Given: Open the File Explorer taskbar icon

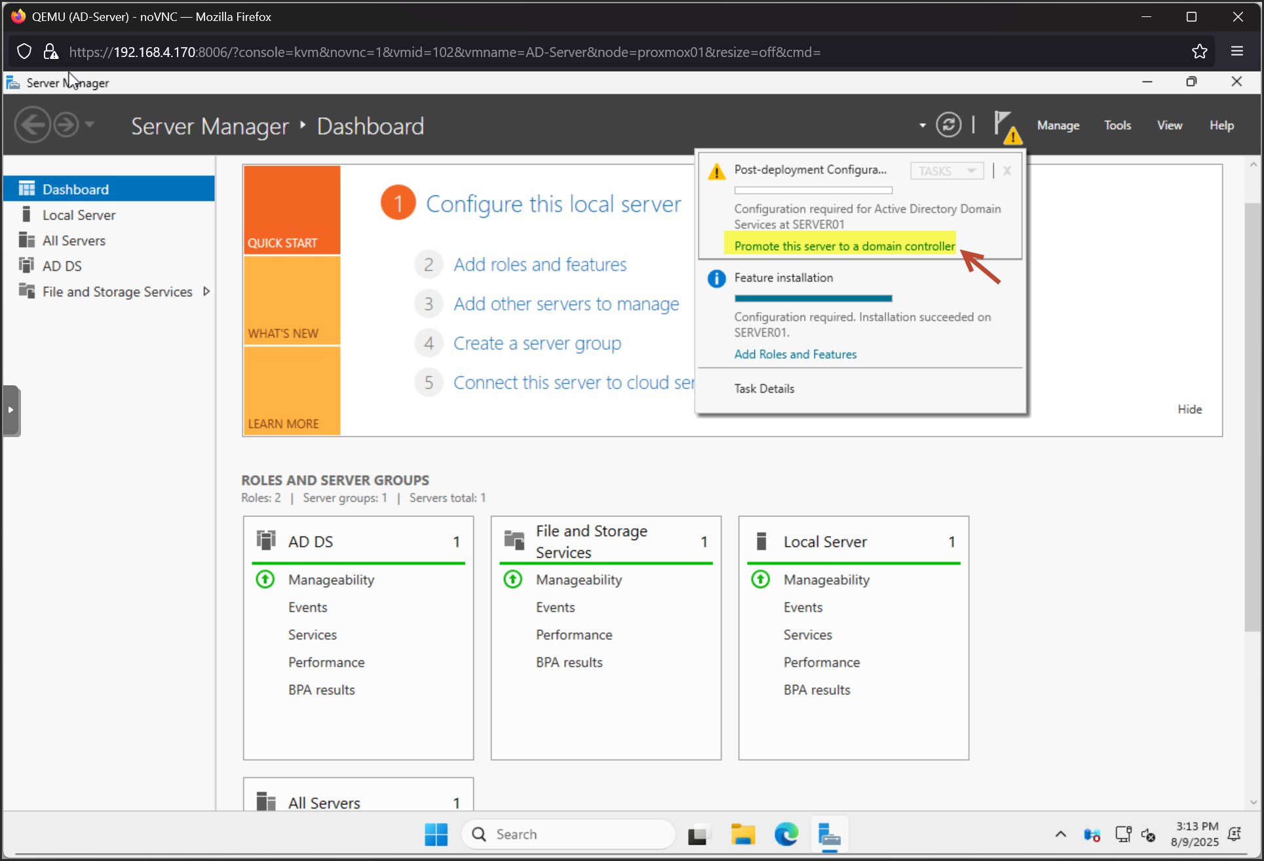Looking at the screenshot, I should (x=742, y=833).
